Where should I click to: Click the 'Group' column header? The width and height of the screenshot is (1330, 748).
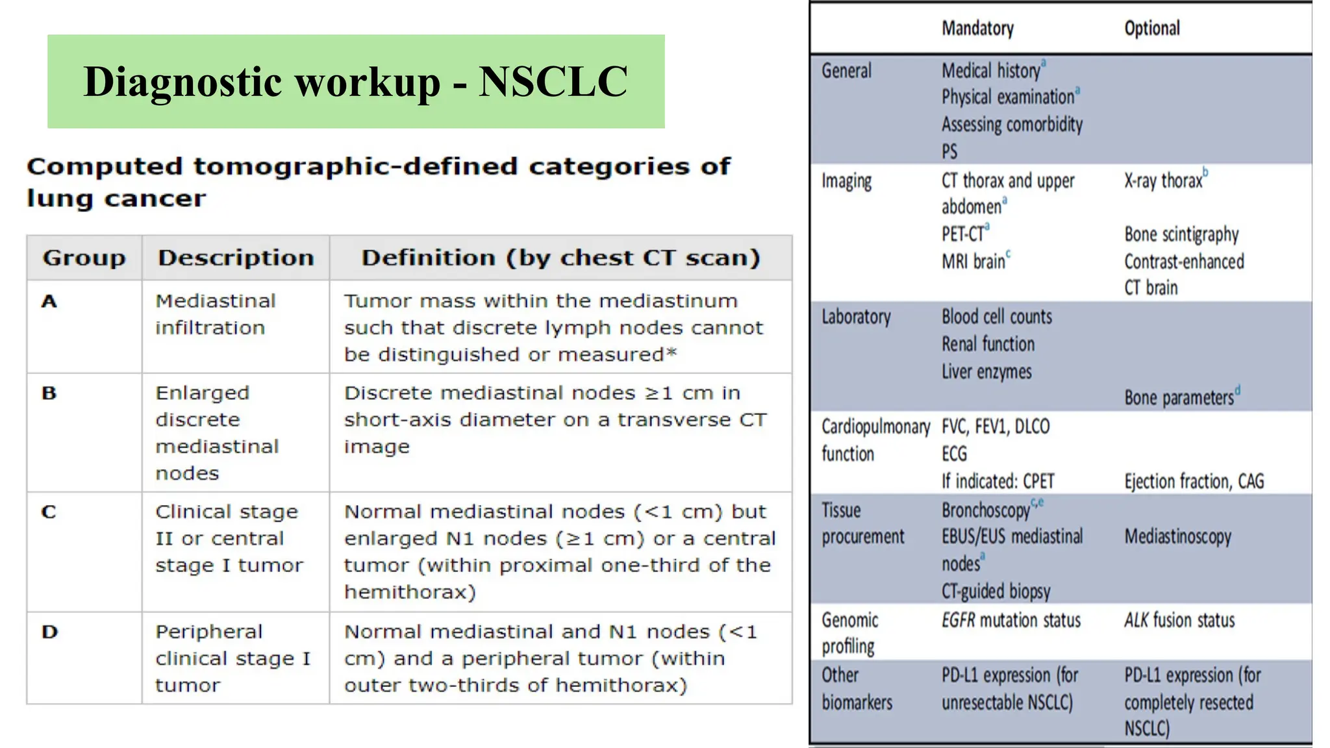tap(84, 258)
